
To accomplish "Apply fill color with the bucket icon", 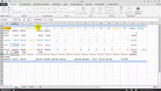I will pos(31,12).
